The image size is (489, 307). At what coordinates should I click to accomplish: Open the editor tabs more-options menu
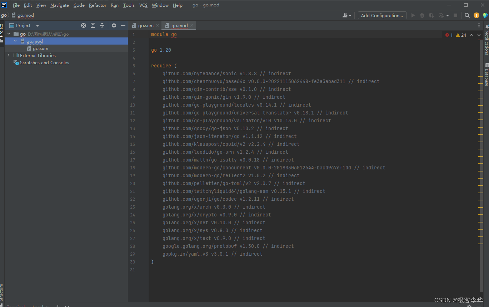coord(479,25)
